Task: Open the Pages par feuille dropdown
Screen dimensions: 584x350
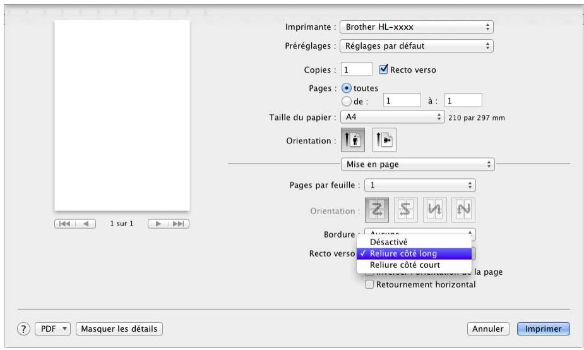Action: tap(420, 185)
